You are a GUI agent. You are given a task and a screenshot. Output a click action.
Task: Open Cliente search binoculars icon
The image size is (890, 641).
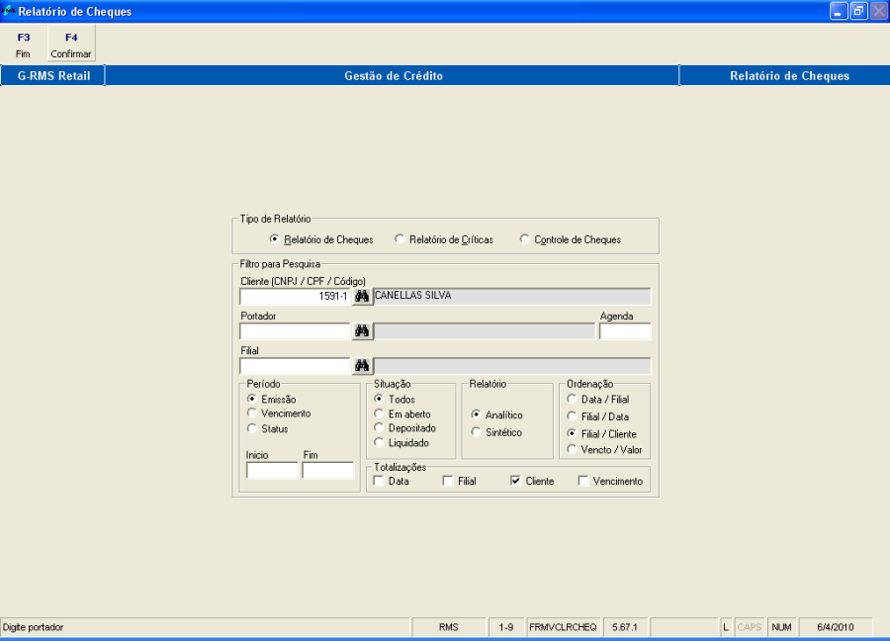coord(362,296)
